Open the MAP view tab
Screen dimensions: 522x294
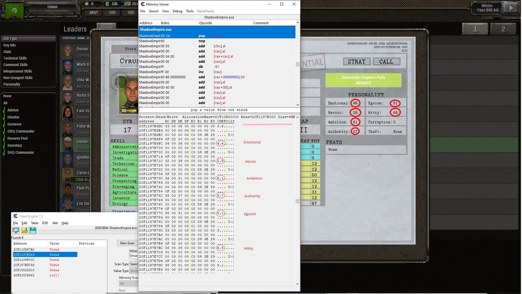click(x=94, y=12)
